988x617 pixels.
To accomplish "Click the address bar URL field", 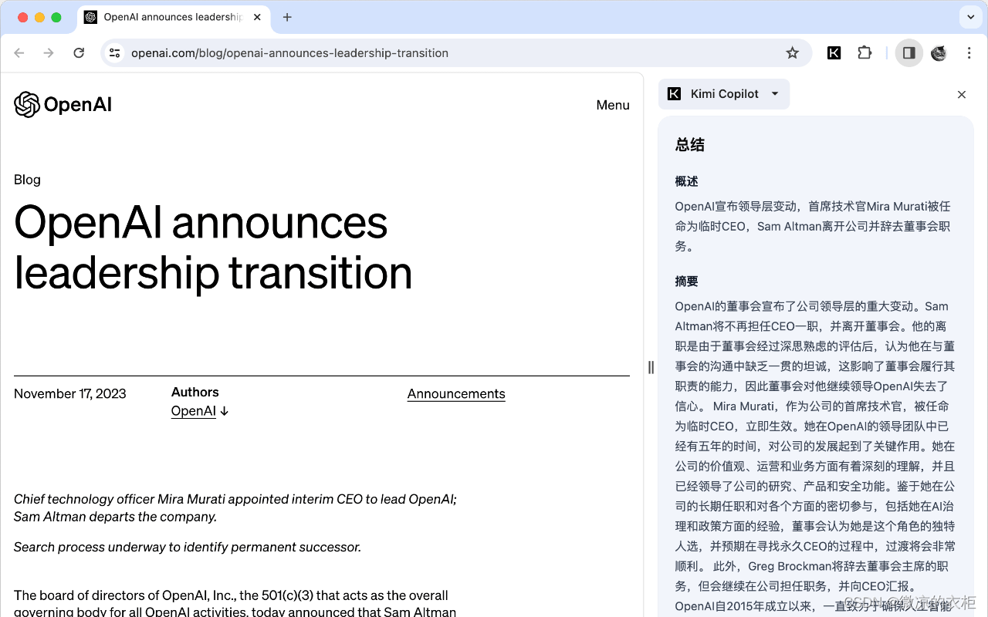I will click(x=455, y=53).
